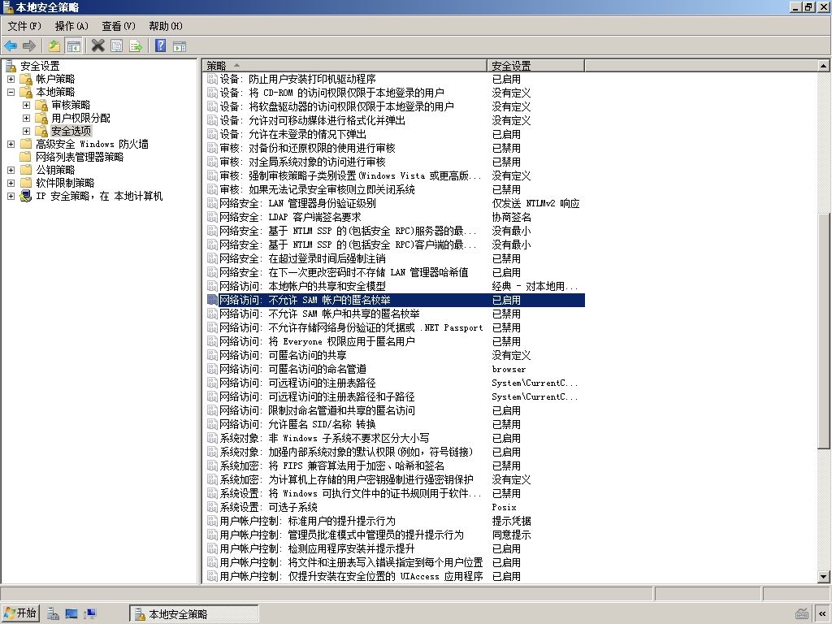
Task: Click icon of 设备: 防止用户安装打印机驱动程序 row
Action: click(212, 79)
